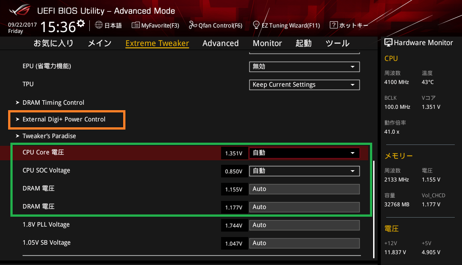Launch EZ Tuning Wizard lightbulb icon

pos(256,25)
